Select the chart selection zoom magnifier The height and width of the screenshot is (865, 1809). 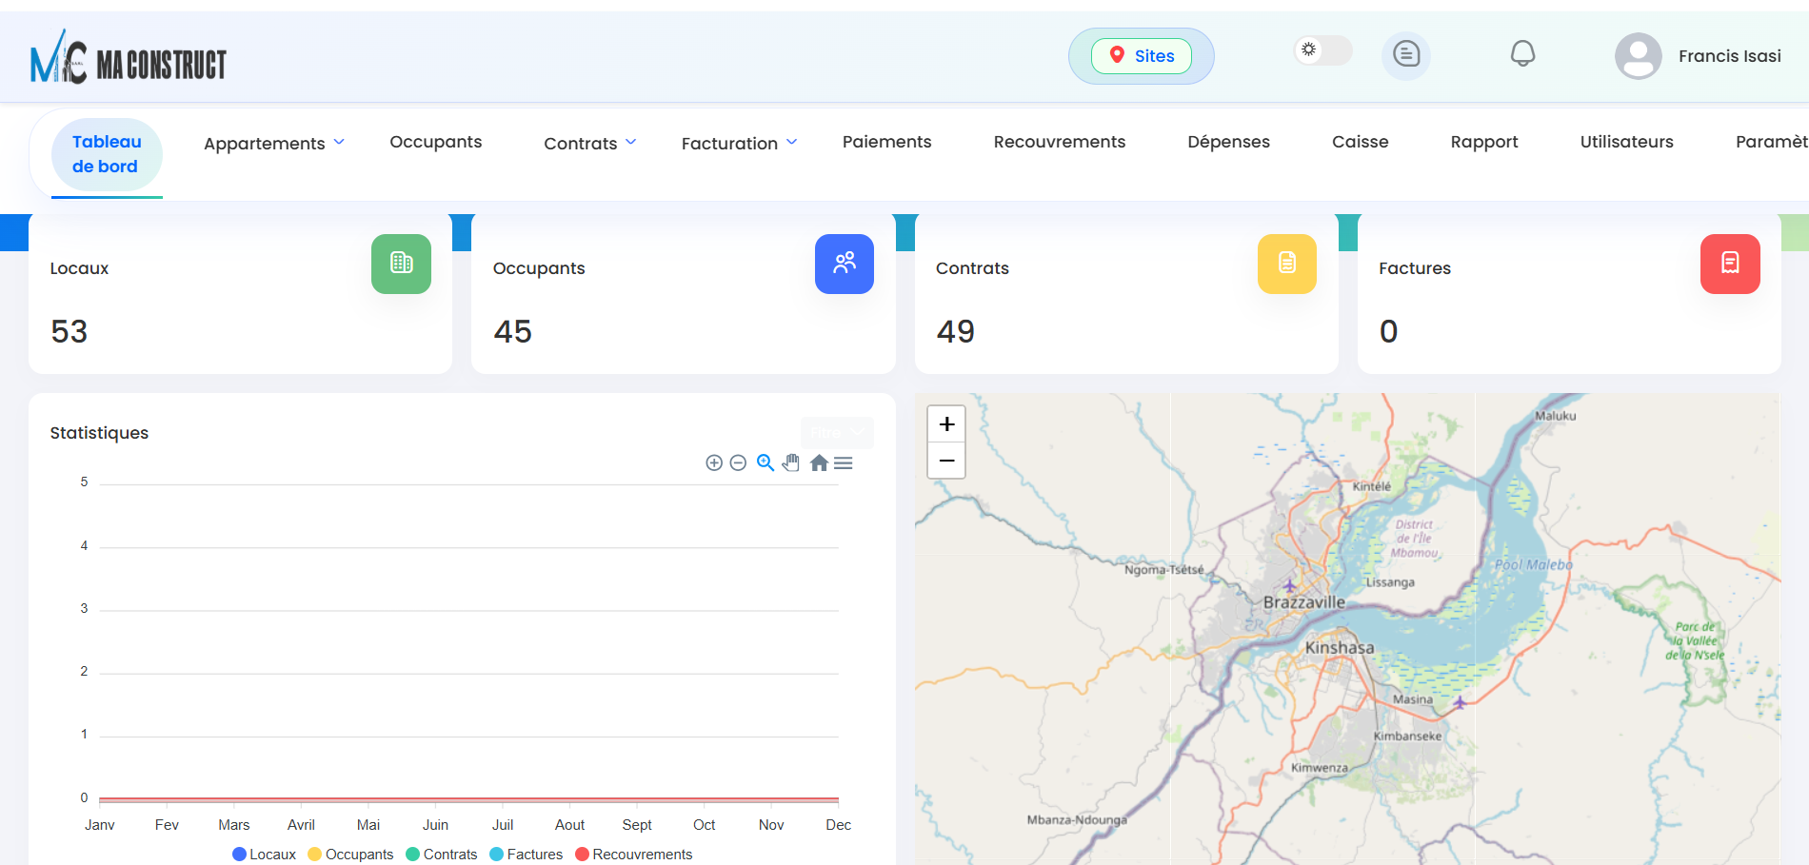[x=765, y=463]
